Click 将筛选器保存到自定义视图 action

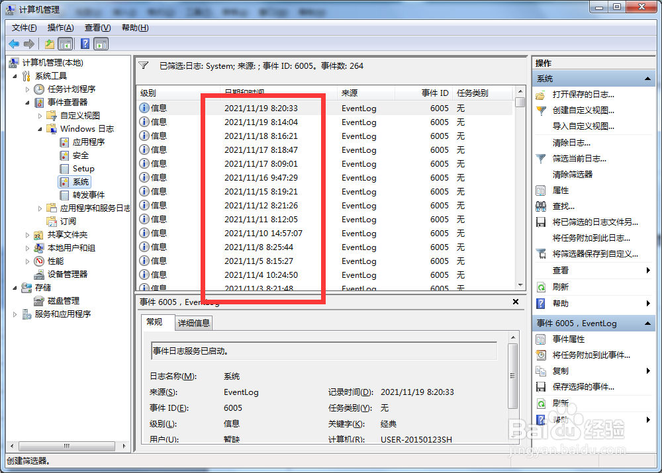(595, 254)
